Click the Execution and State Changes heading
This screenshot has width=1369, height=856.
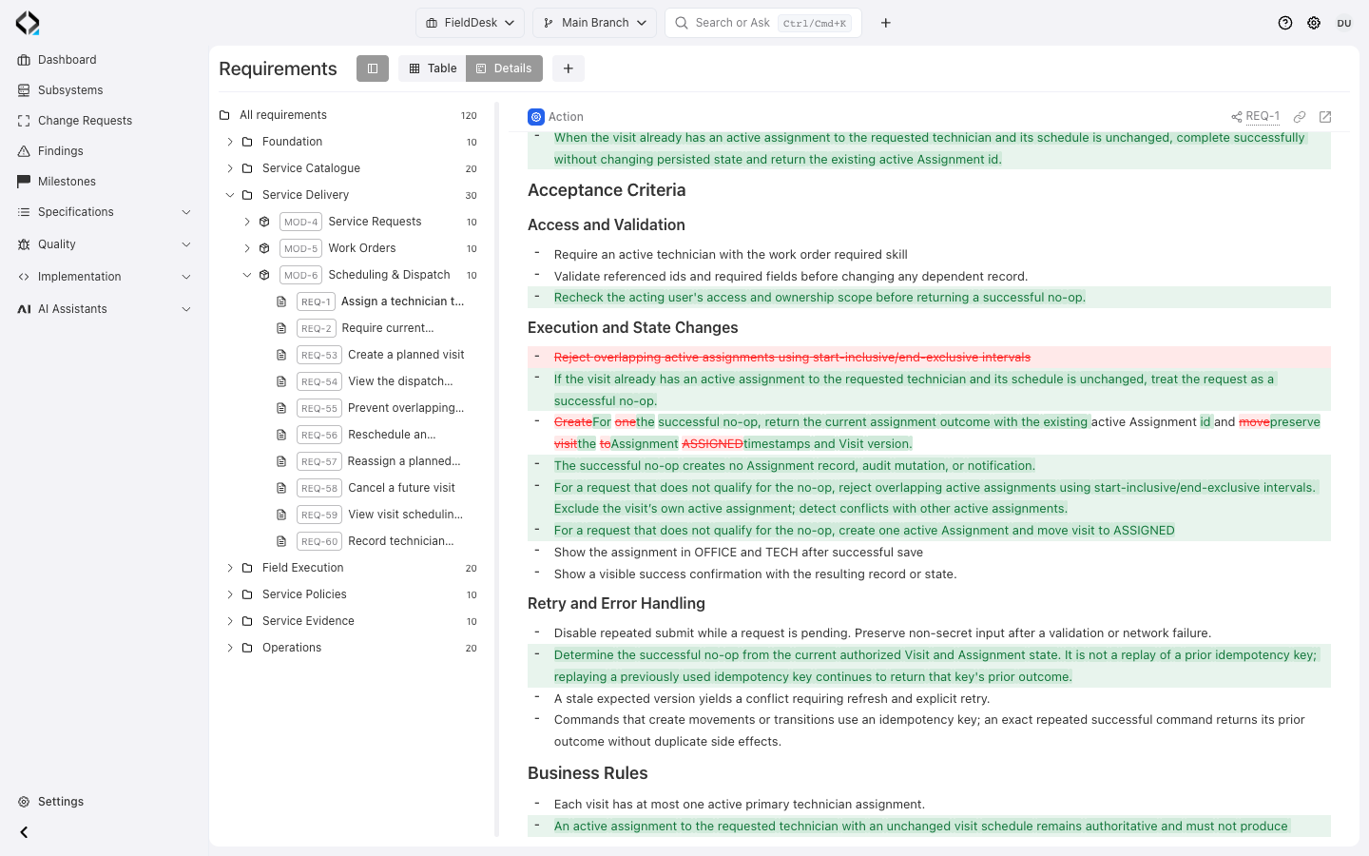633,328
